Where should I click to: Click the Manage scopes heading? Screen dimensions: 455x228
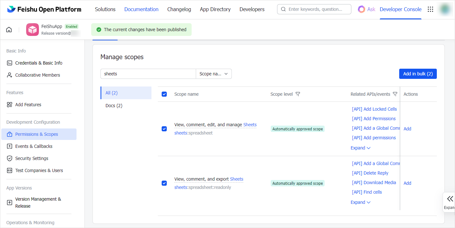pos(122,57)
